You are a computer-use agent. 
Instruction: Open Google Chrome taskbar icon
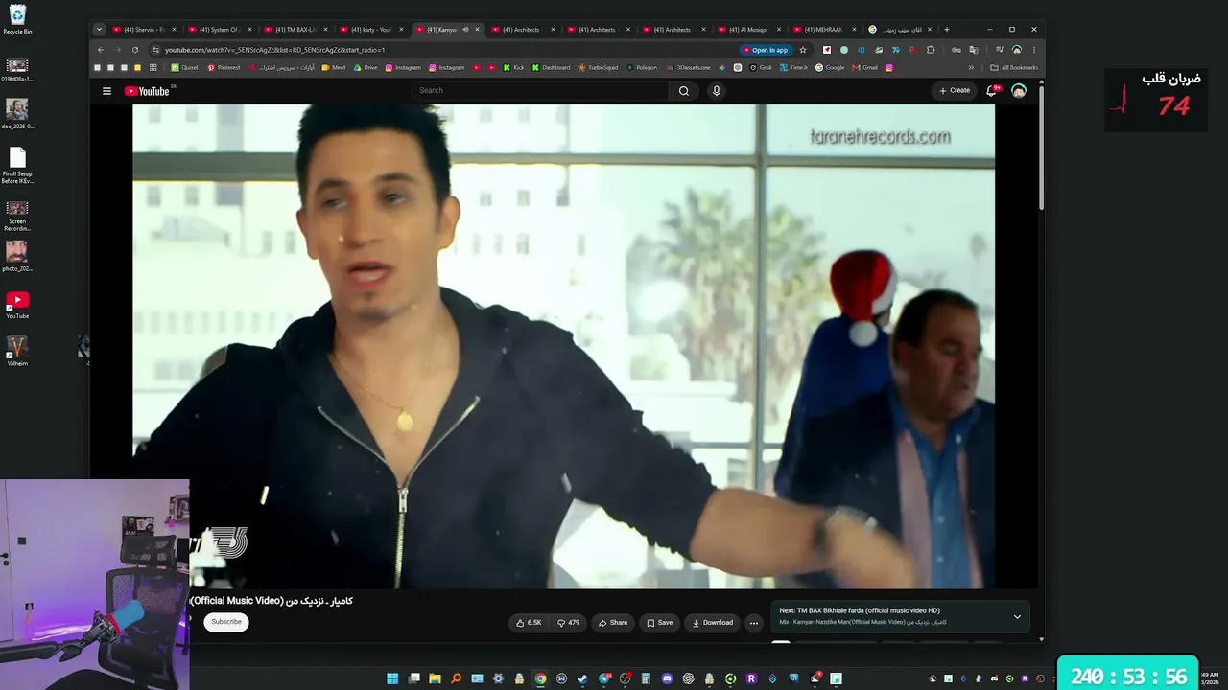click(x=540, y=678)
